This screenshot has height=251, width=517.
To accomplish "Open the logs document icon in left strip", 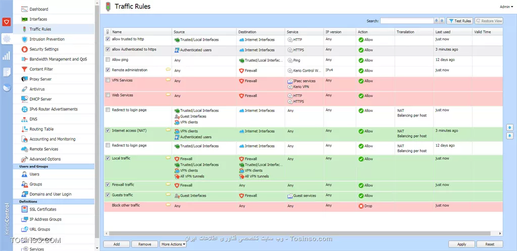I will tap(6, 72).
